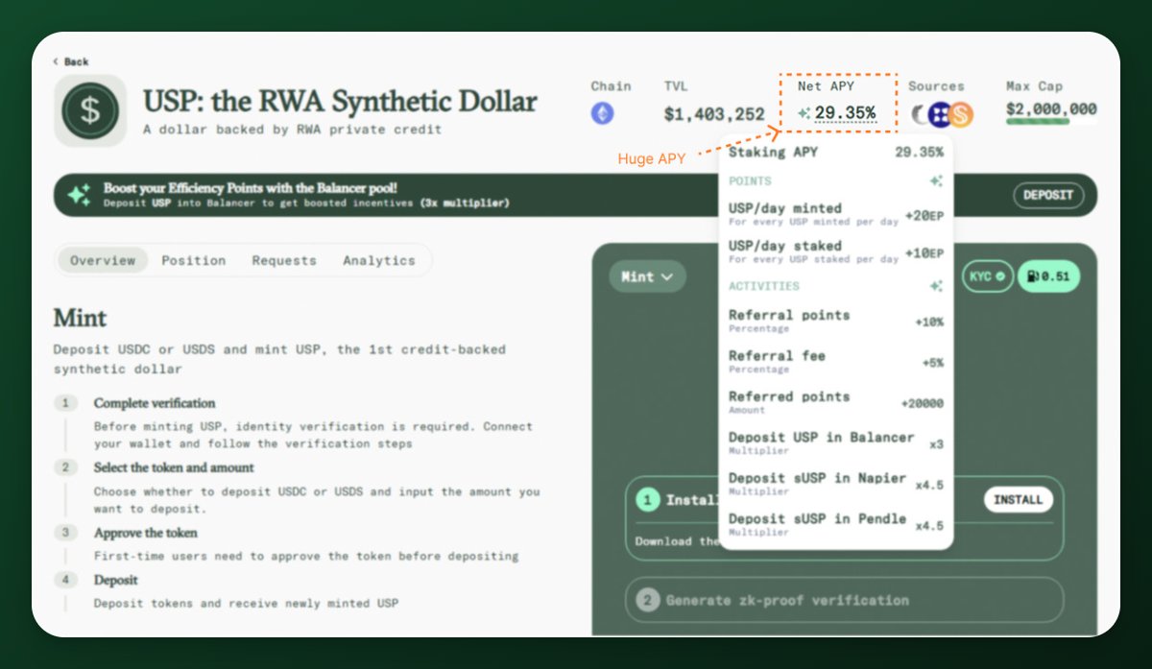Screen dimensions: 1152x669
Task: Go back using the Back link
Action: 71,61
